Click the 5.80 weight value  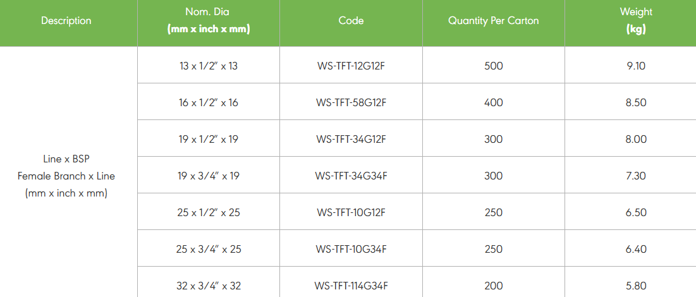[x=636, y=286]
